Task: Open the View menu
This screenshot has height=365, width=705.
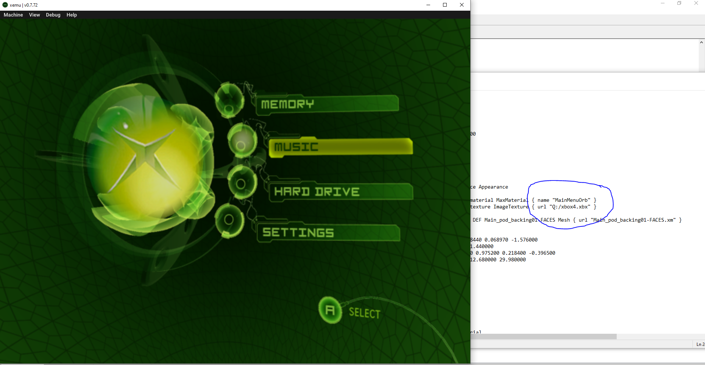Action: click(34, 15)
